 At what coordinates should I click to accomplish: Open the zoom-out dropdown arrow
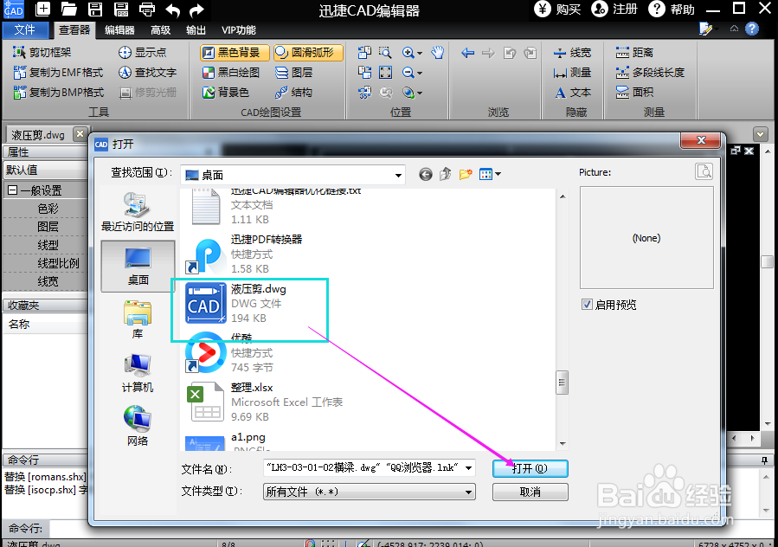point(420,73)
